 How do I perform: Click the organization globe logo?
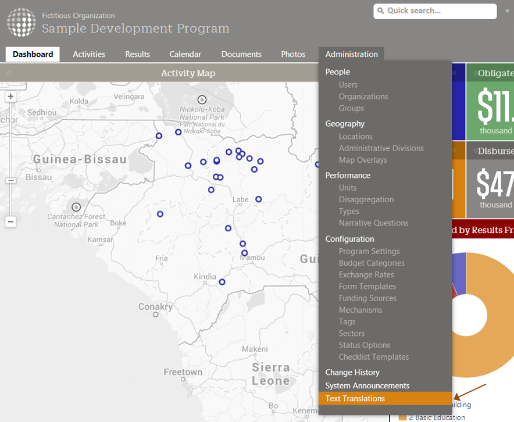click(x=21, y=23)
